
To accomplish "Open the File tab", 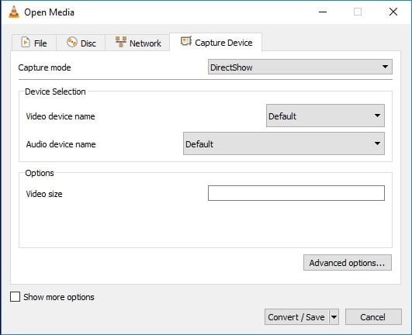I will click(34, 43).
